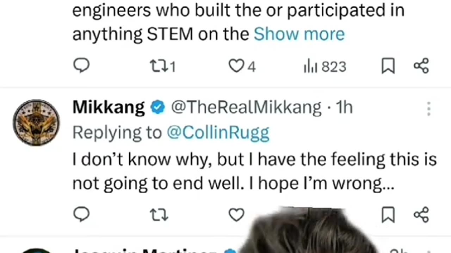The image size is (451, 253).
Task: Open the @TheRealMikkang handle
Action: (246, 107)
